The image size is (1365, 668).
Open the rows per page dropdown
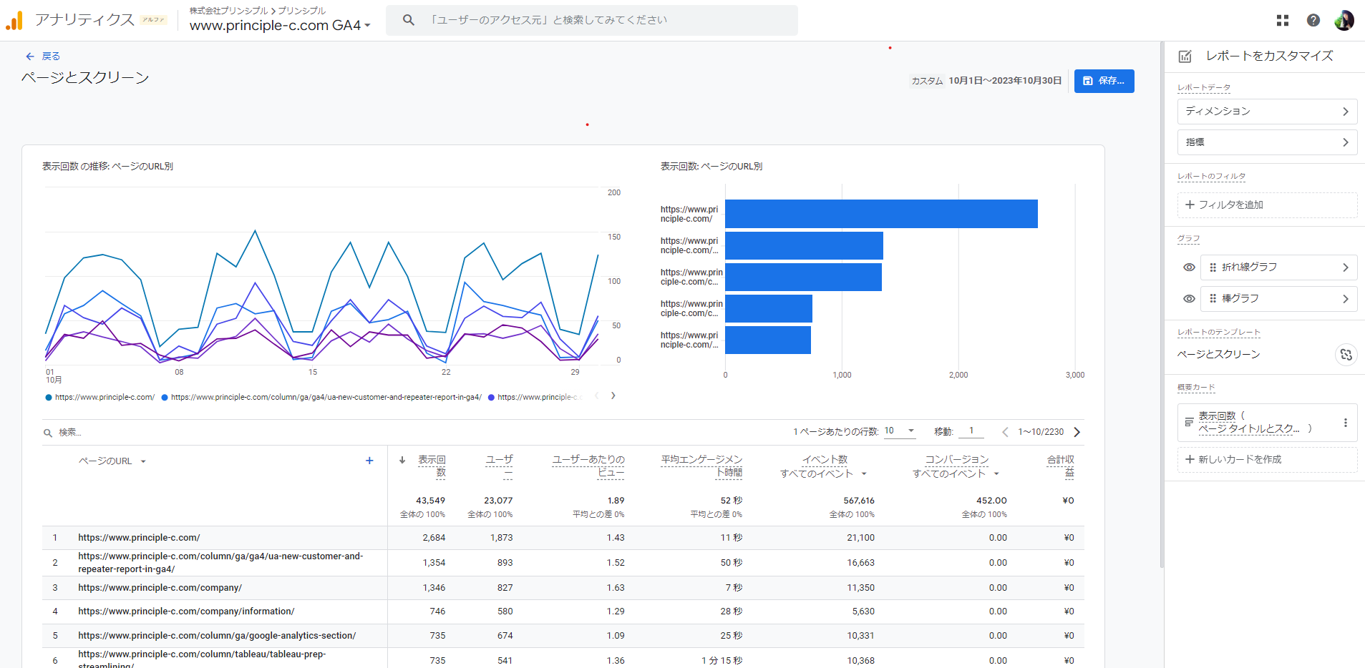click(900, 431)
